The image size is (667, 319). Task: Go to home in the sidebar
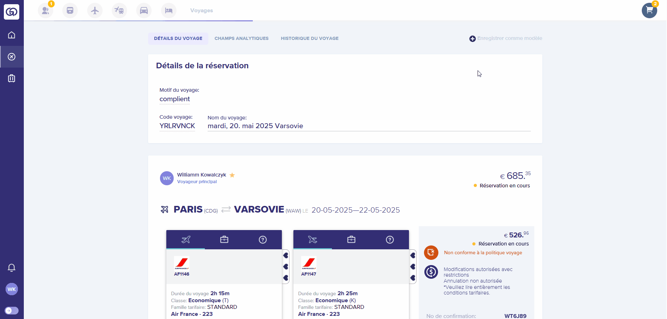12,35
